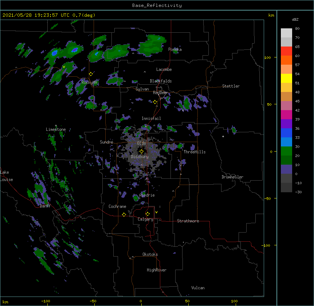This screenshot has height=306, width=314.
Task: Click the dBZ legend heading
Action: [x=295, y=19]
